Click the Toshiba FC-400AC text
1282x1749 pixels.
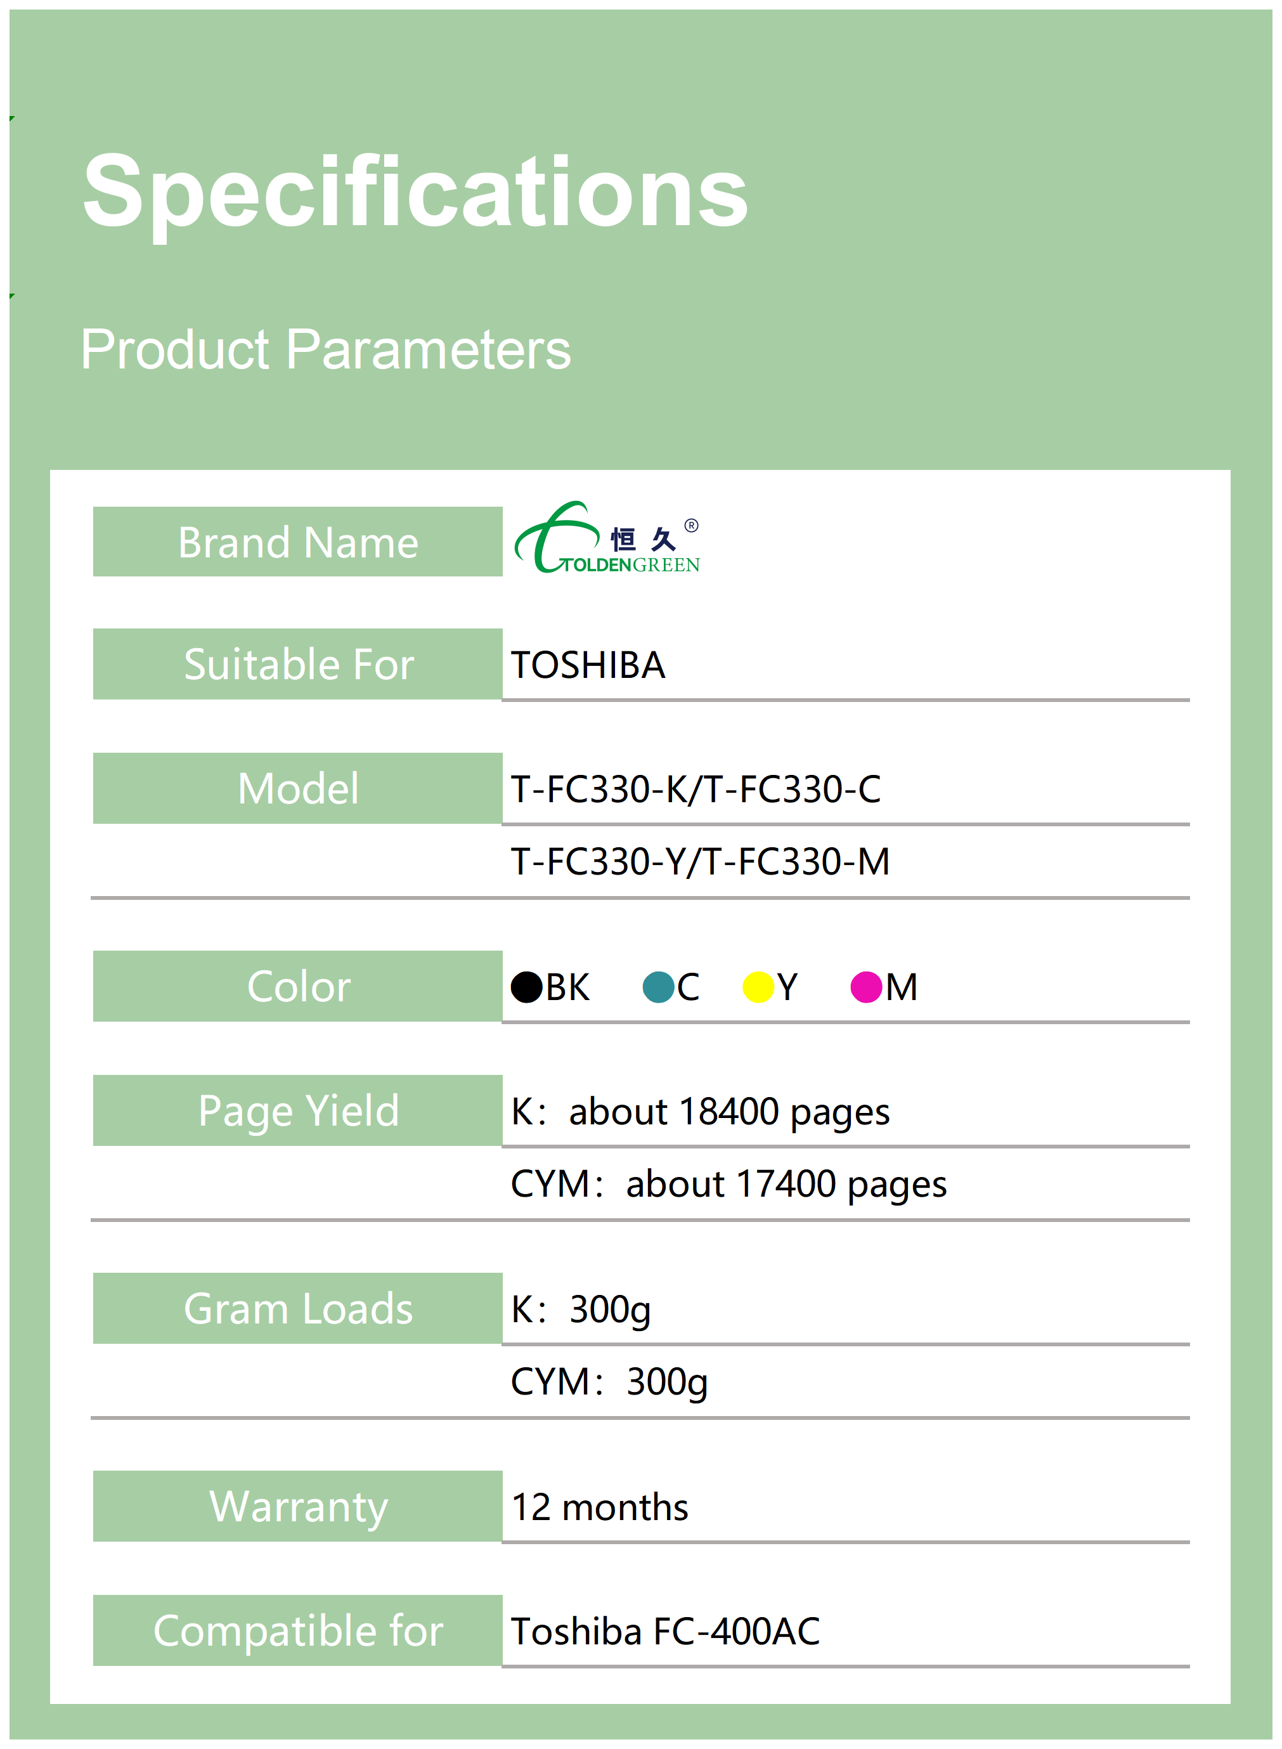pyautogui.click(x=664, y=1631)
